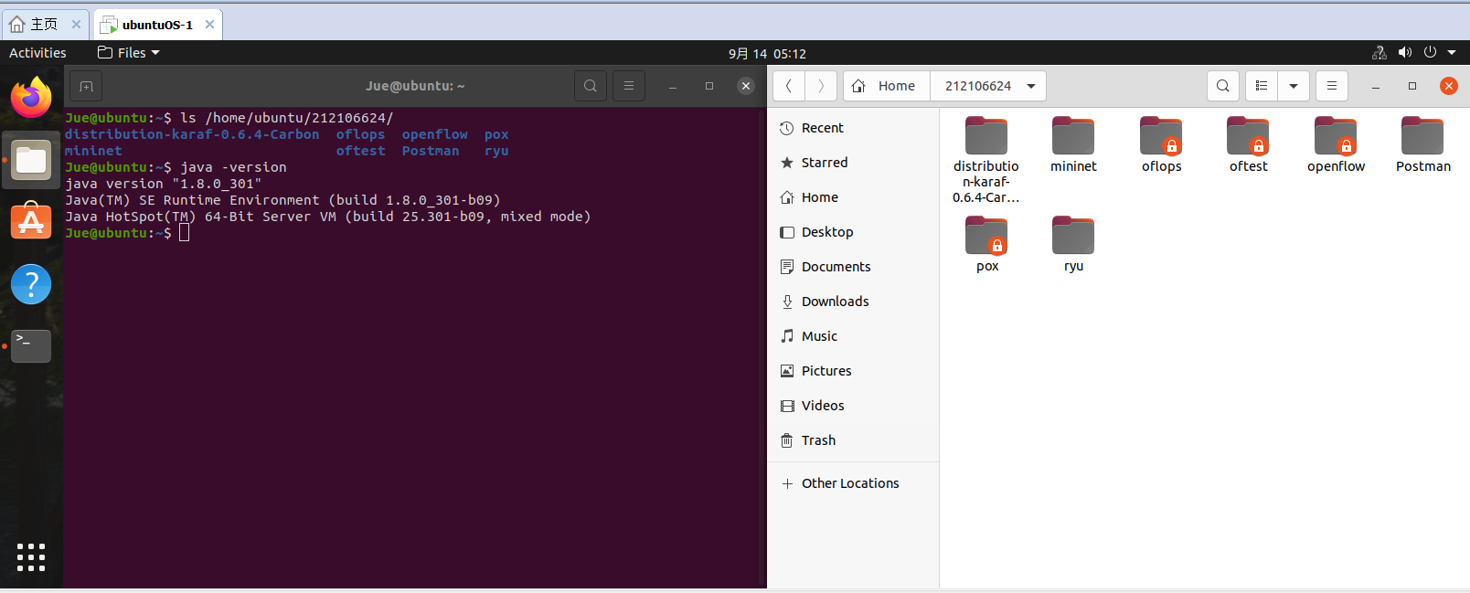The height and width of the screenshot is (593, 1470).
Task: Open Terminal from the dock
Action: (x=31, y=346)
